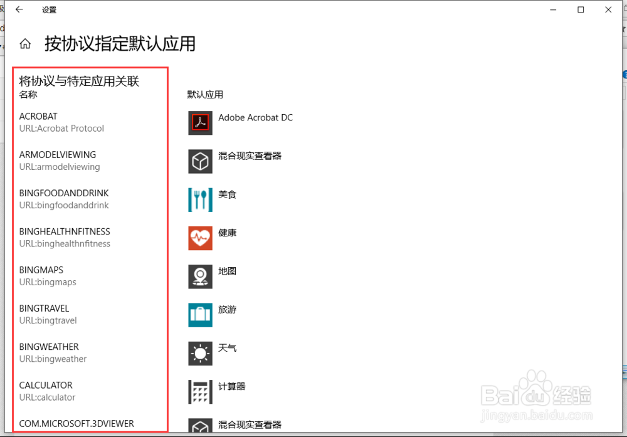Click the heart health app icon

point(201,238)
